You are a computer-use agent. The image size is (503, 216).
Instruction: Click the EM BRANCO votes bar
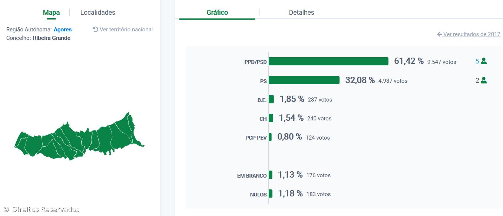pyautogui.click(x=271, y=175)
